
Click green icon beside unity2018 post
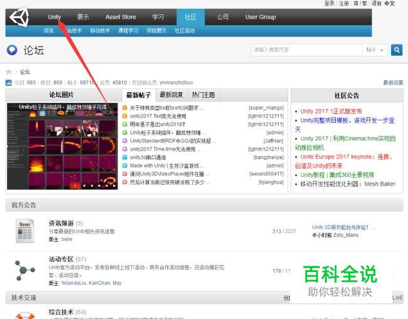click(x=125, y=124)
